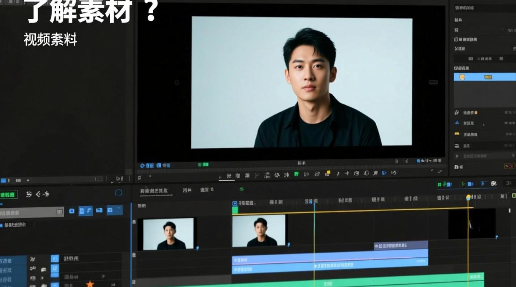The height and width of the screenshot is (287, 516).
Task: Toggle the first blue track square in the track list
Action: click(x=55, y=259)
